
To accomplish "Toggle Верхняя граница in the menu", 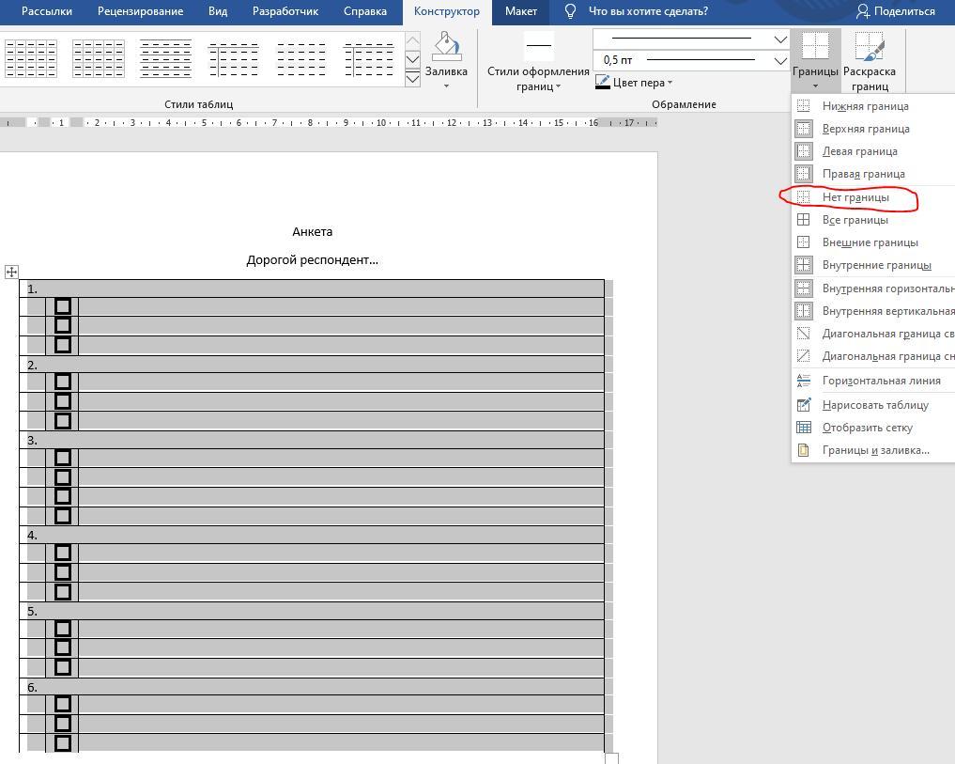I will (x=872, y=129).
